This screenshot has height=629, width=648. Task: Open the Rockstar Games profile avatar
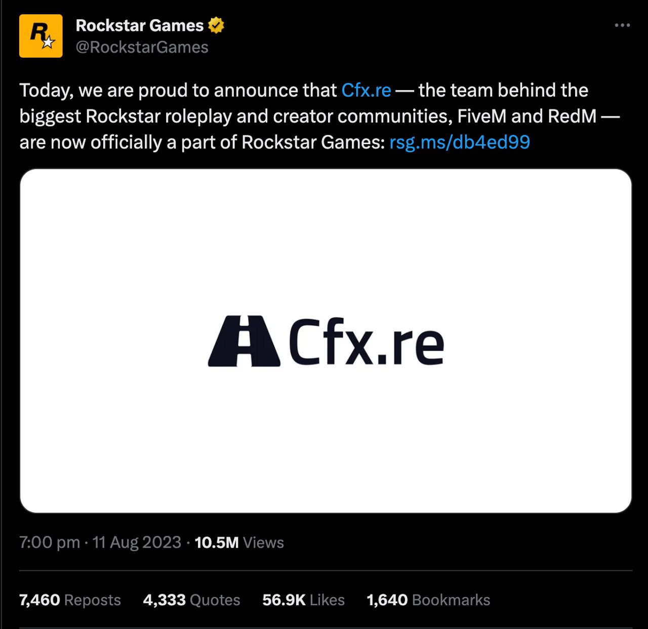[41, 36]
